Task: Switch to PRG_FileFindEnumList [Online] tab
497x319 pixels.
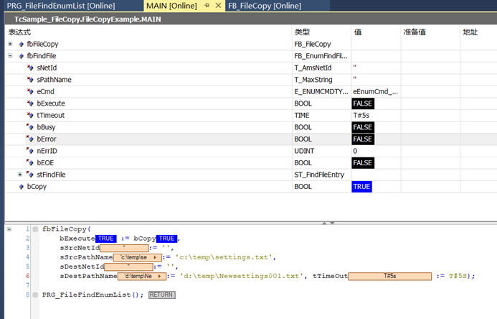Action: click(x=61, y=6)
